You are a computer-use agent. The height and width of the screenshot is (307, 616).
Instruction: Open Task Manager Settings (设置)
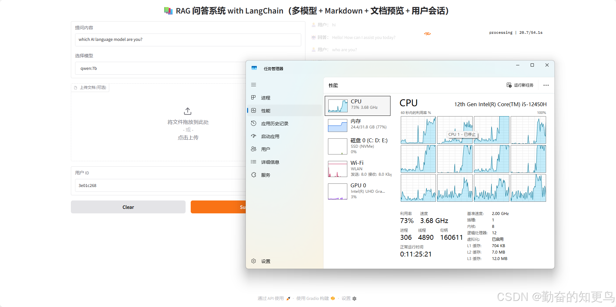284,261
